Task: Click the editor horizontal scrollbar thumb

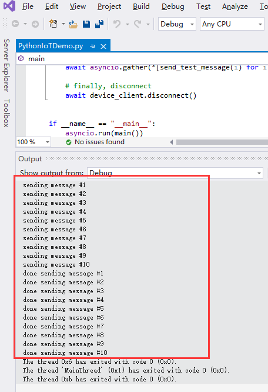Action: click(222, 142)
